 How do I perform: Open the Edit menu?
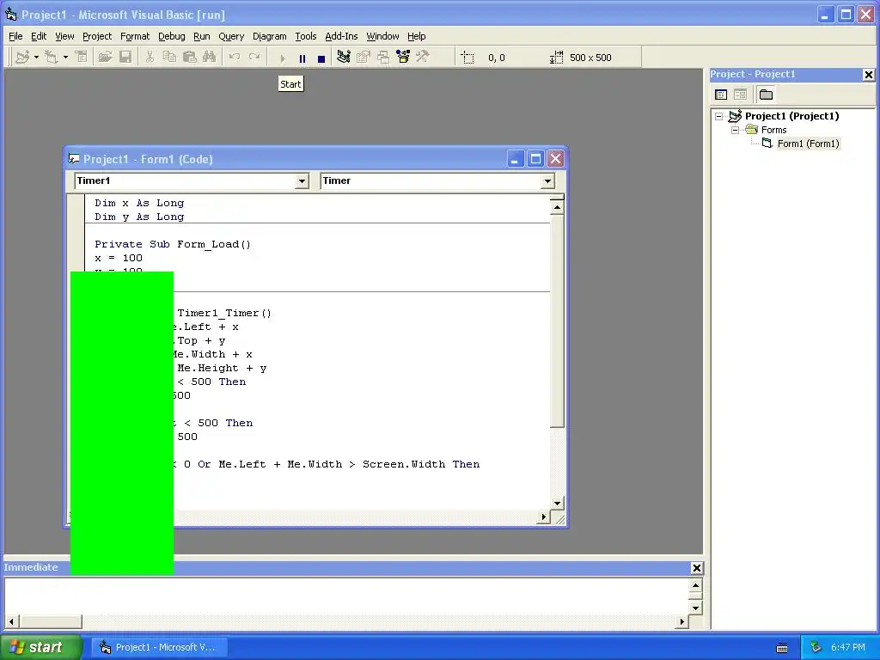[x=39, y=36]
